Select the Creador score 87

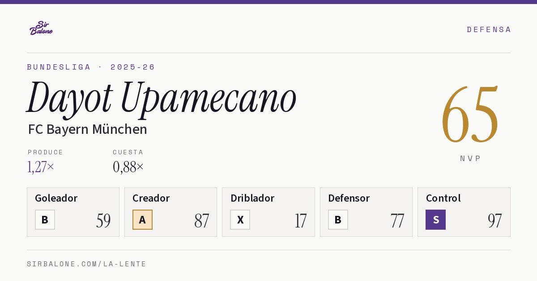pos(201,220)
